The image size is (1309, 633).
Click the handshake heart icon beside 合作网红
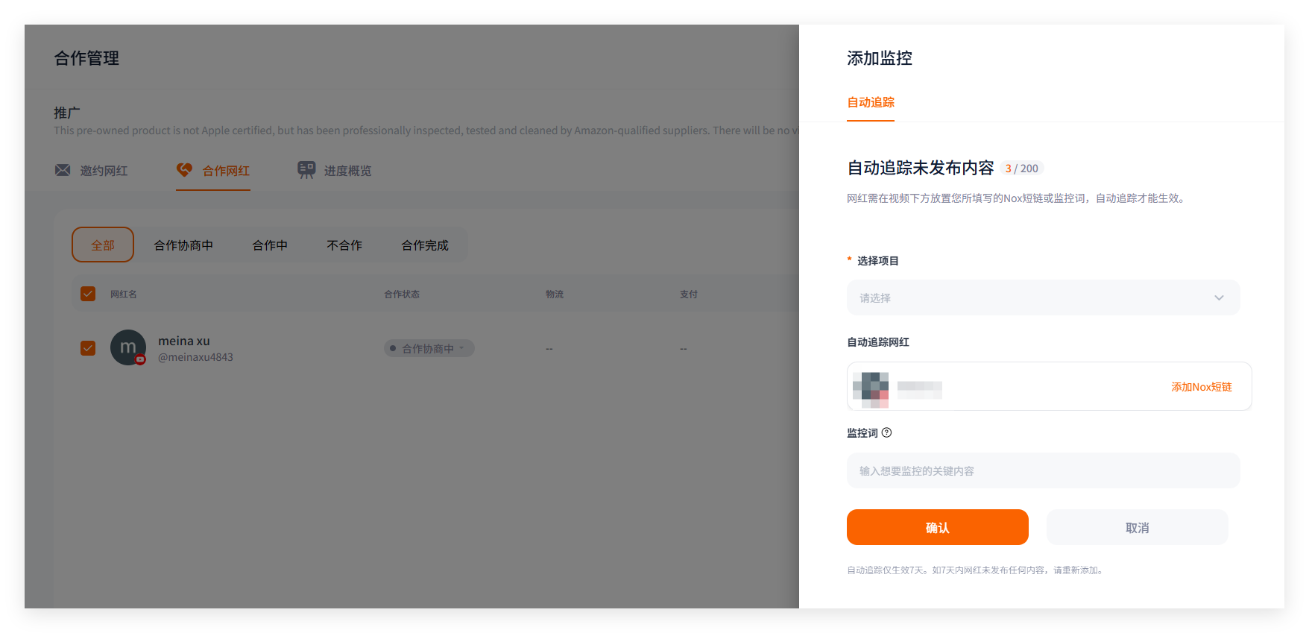pyautogui.click(x=184, y=170)
